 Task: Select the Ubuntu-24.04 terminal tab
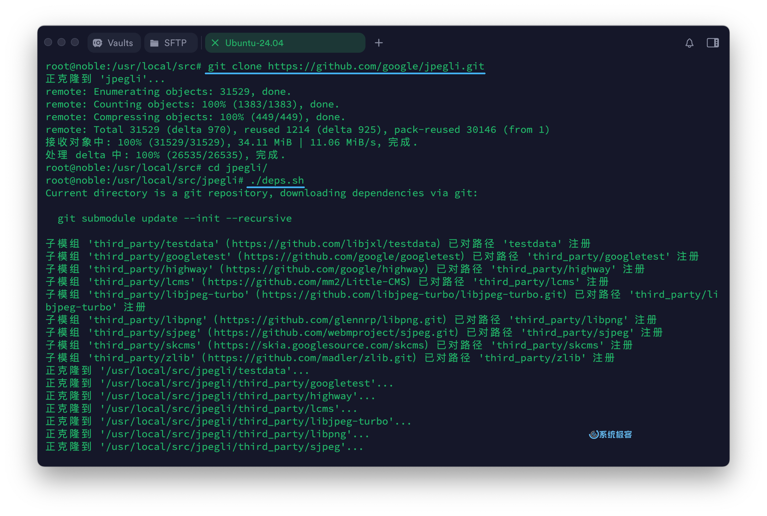tap(285, 43)
